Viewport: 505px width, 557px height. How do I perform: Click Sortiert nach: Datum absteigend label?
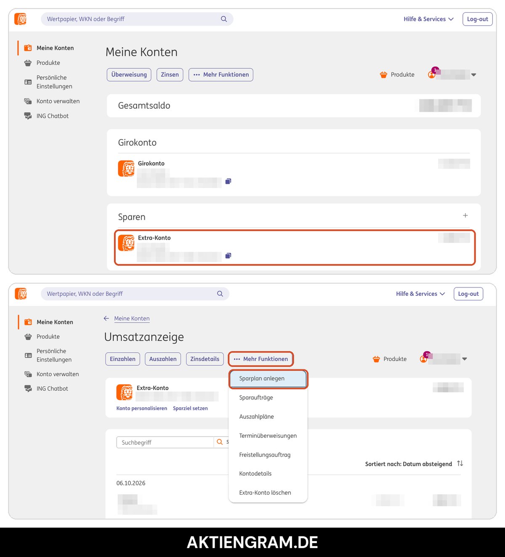(409, 464)
